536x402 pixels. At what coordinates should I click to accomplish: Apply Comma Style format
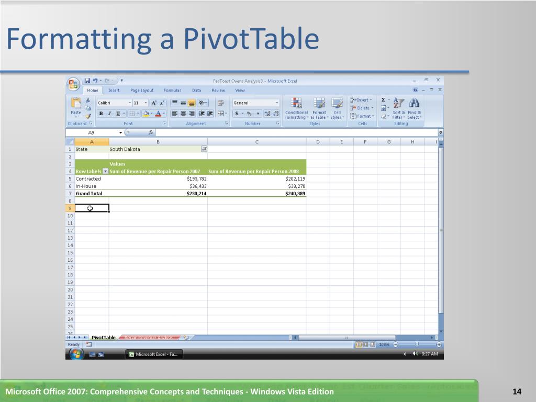tap(258, 114)
